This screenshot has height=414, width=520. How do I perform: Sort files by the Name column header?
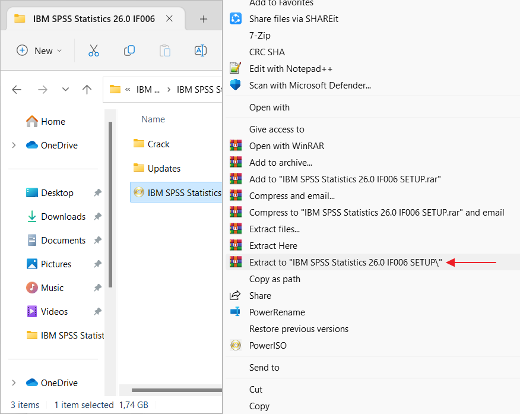(x=153, y=119)
